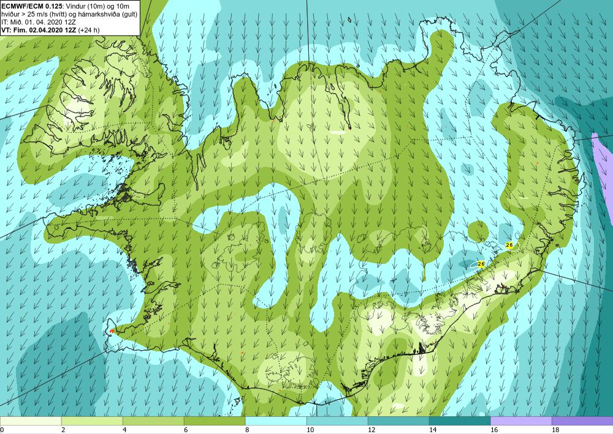613x434 pixels.
Task: Click the legend scale label "12"
Action: click(371, 430)
